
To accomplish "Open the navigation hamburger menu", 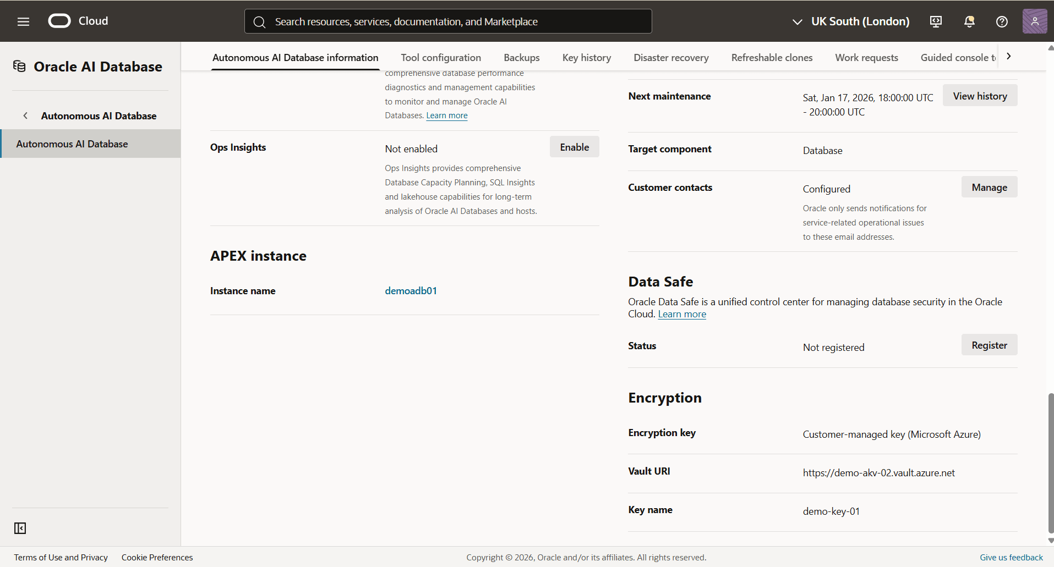I will point(23,21).
